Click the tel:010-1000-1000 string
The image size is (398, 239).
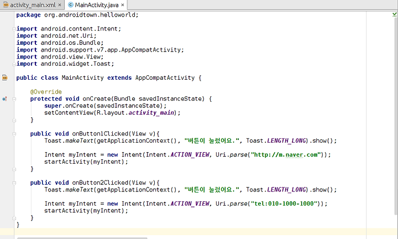coord(284,204)
